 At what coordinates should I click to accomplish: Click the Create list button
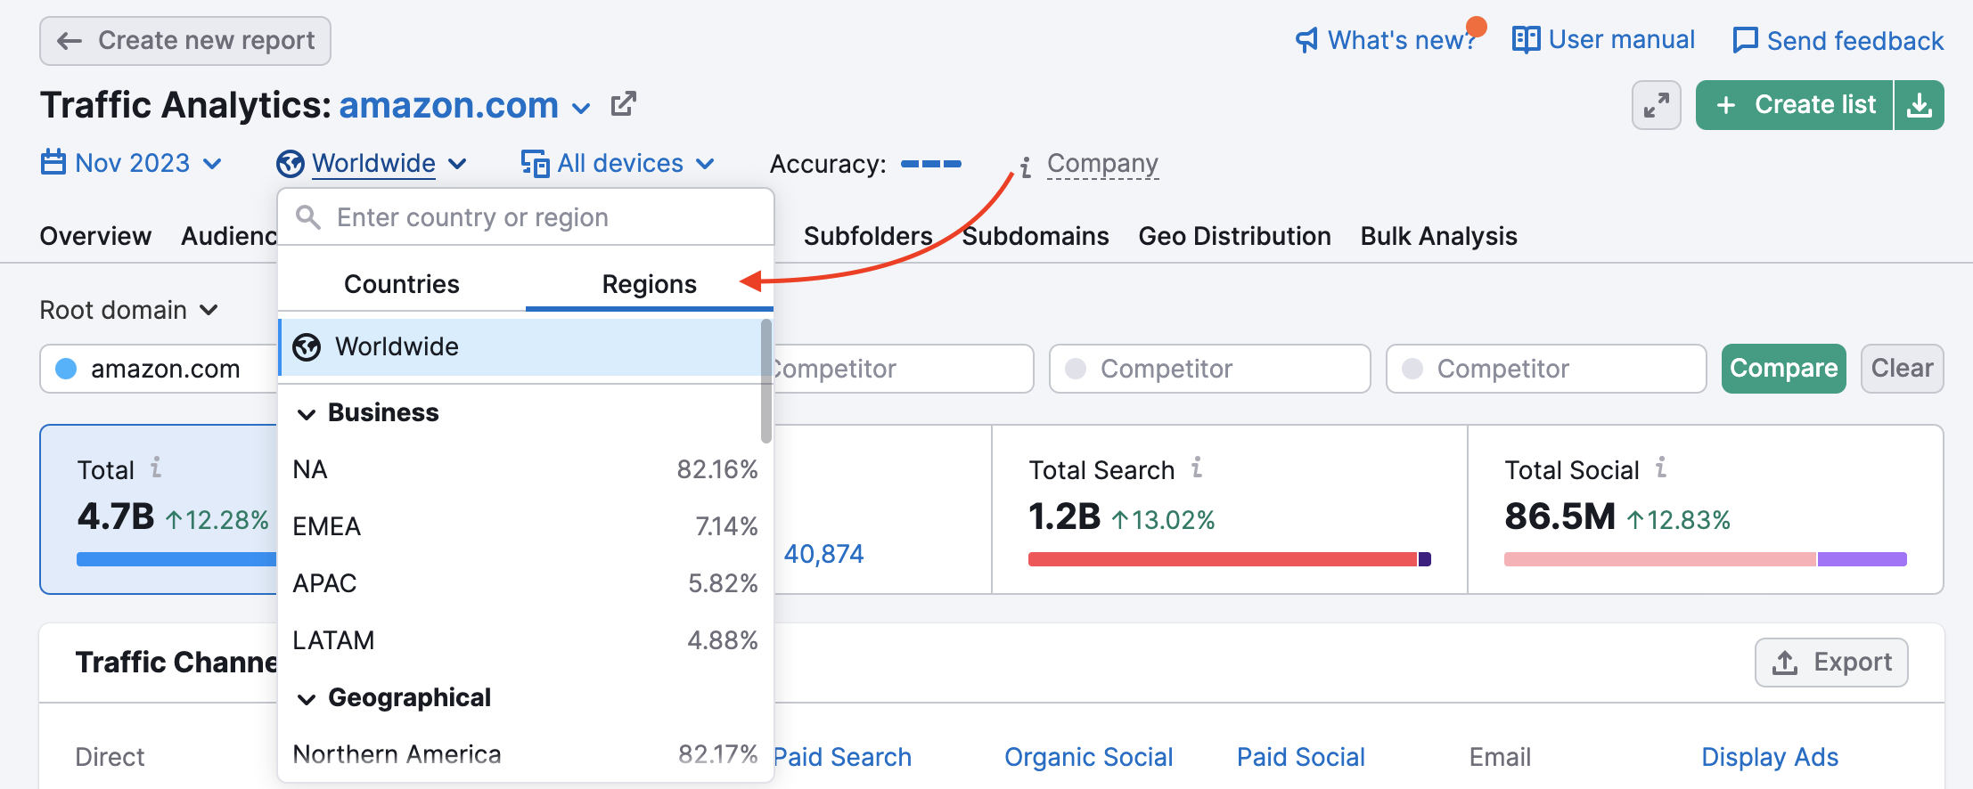1795,105
